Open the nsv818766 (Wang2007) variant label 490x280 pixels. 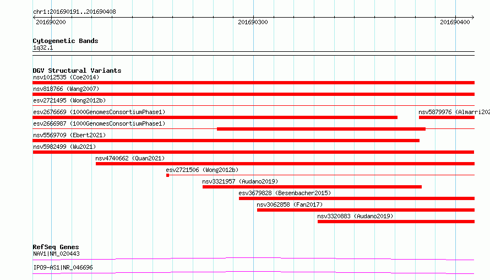[x=66, y=89]
